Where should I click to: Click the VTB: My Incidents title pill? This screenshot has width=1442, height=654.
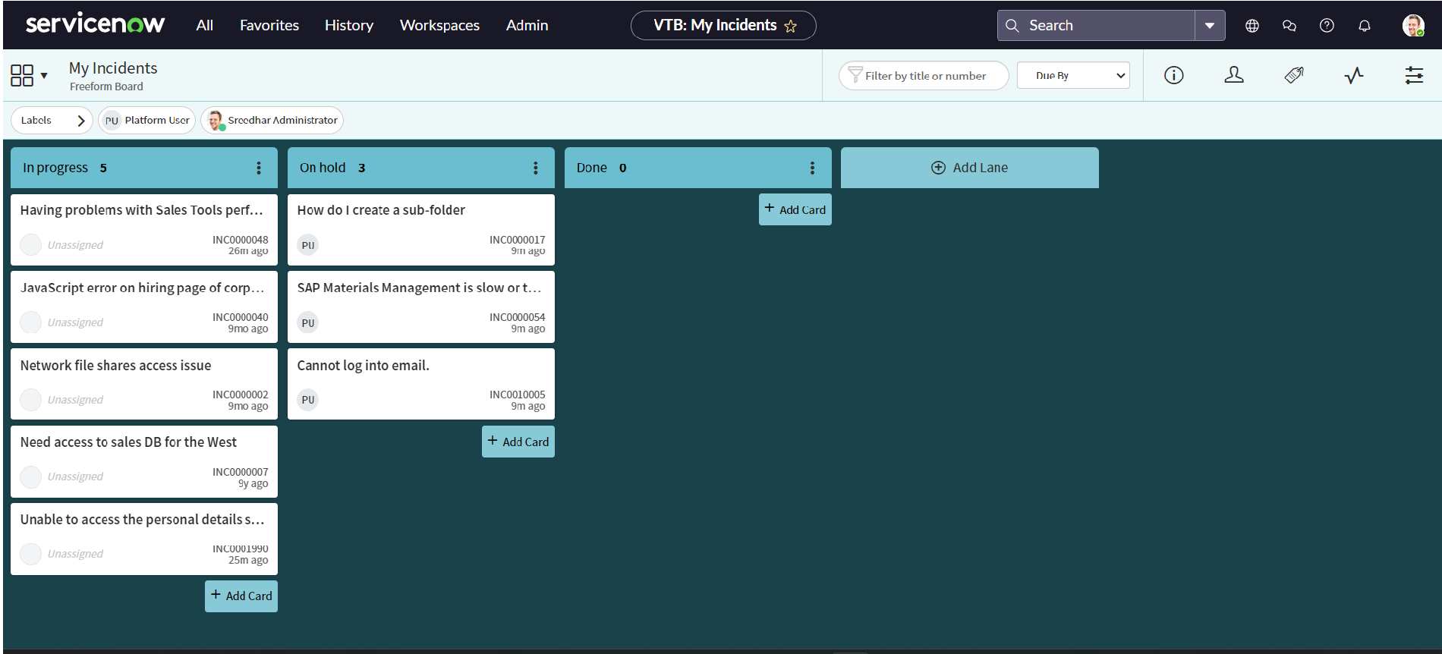(x=723, y=25)
